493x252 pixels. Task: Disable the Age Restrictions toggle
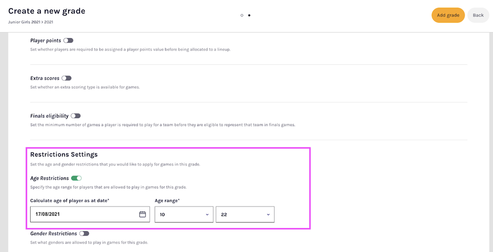(x=76, y=178)
